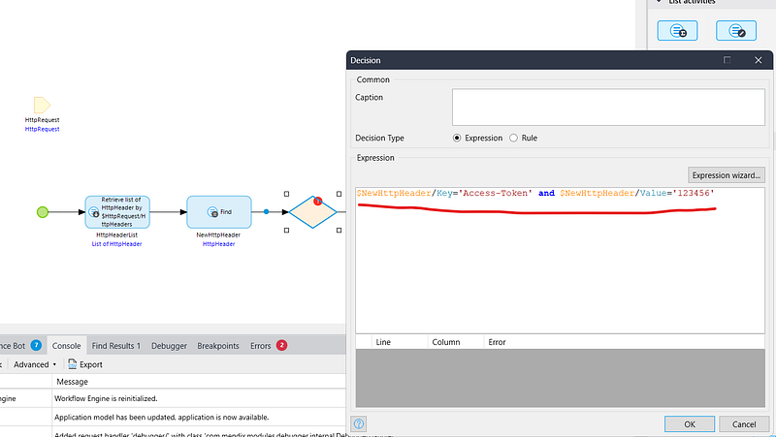The height and width of the screenshot is (437, 776).
Task: Choose the Rule decision type
Action: tap(513, 139)
